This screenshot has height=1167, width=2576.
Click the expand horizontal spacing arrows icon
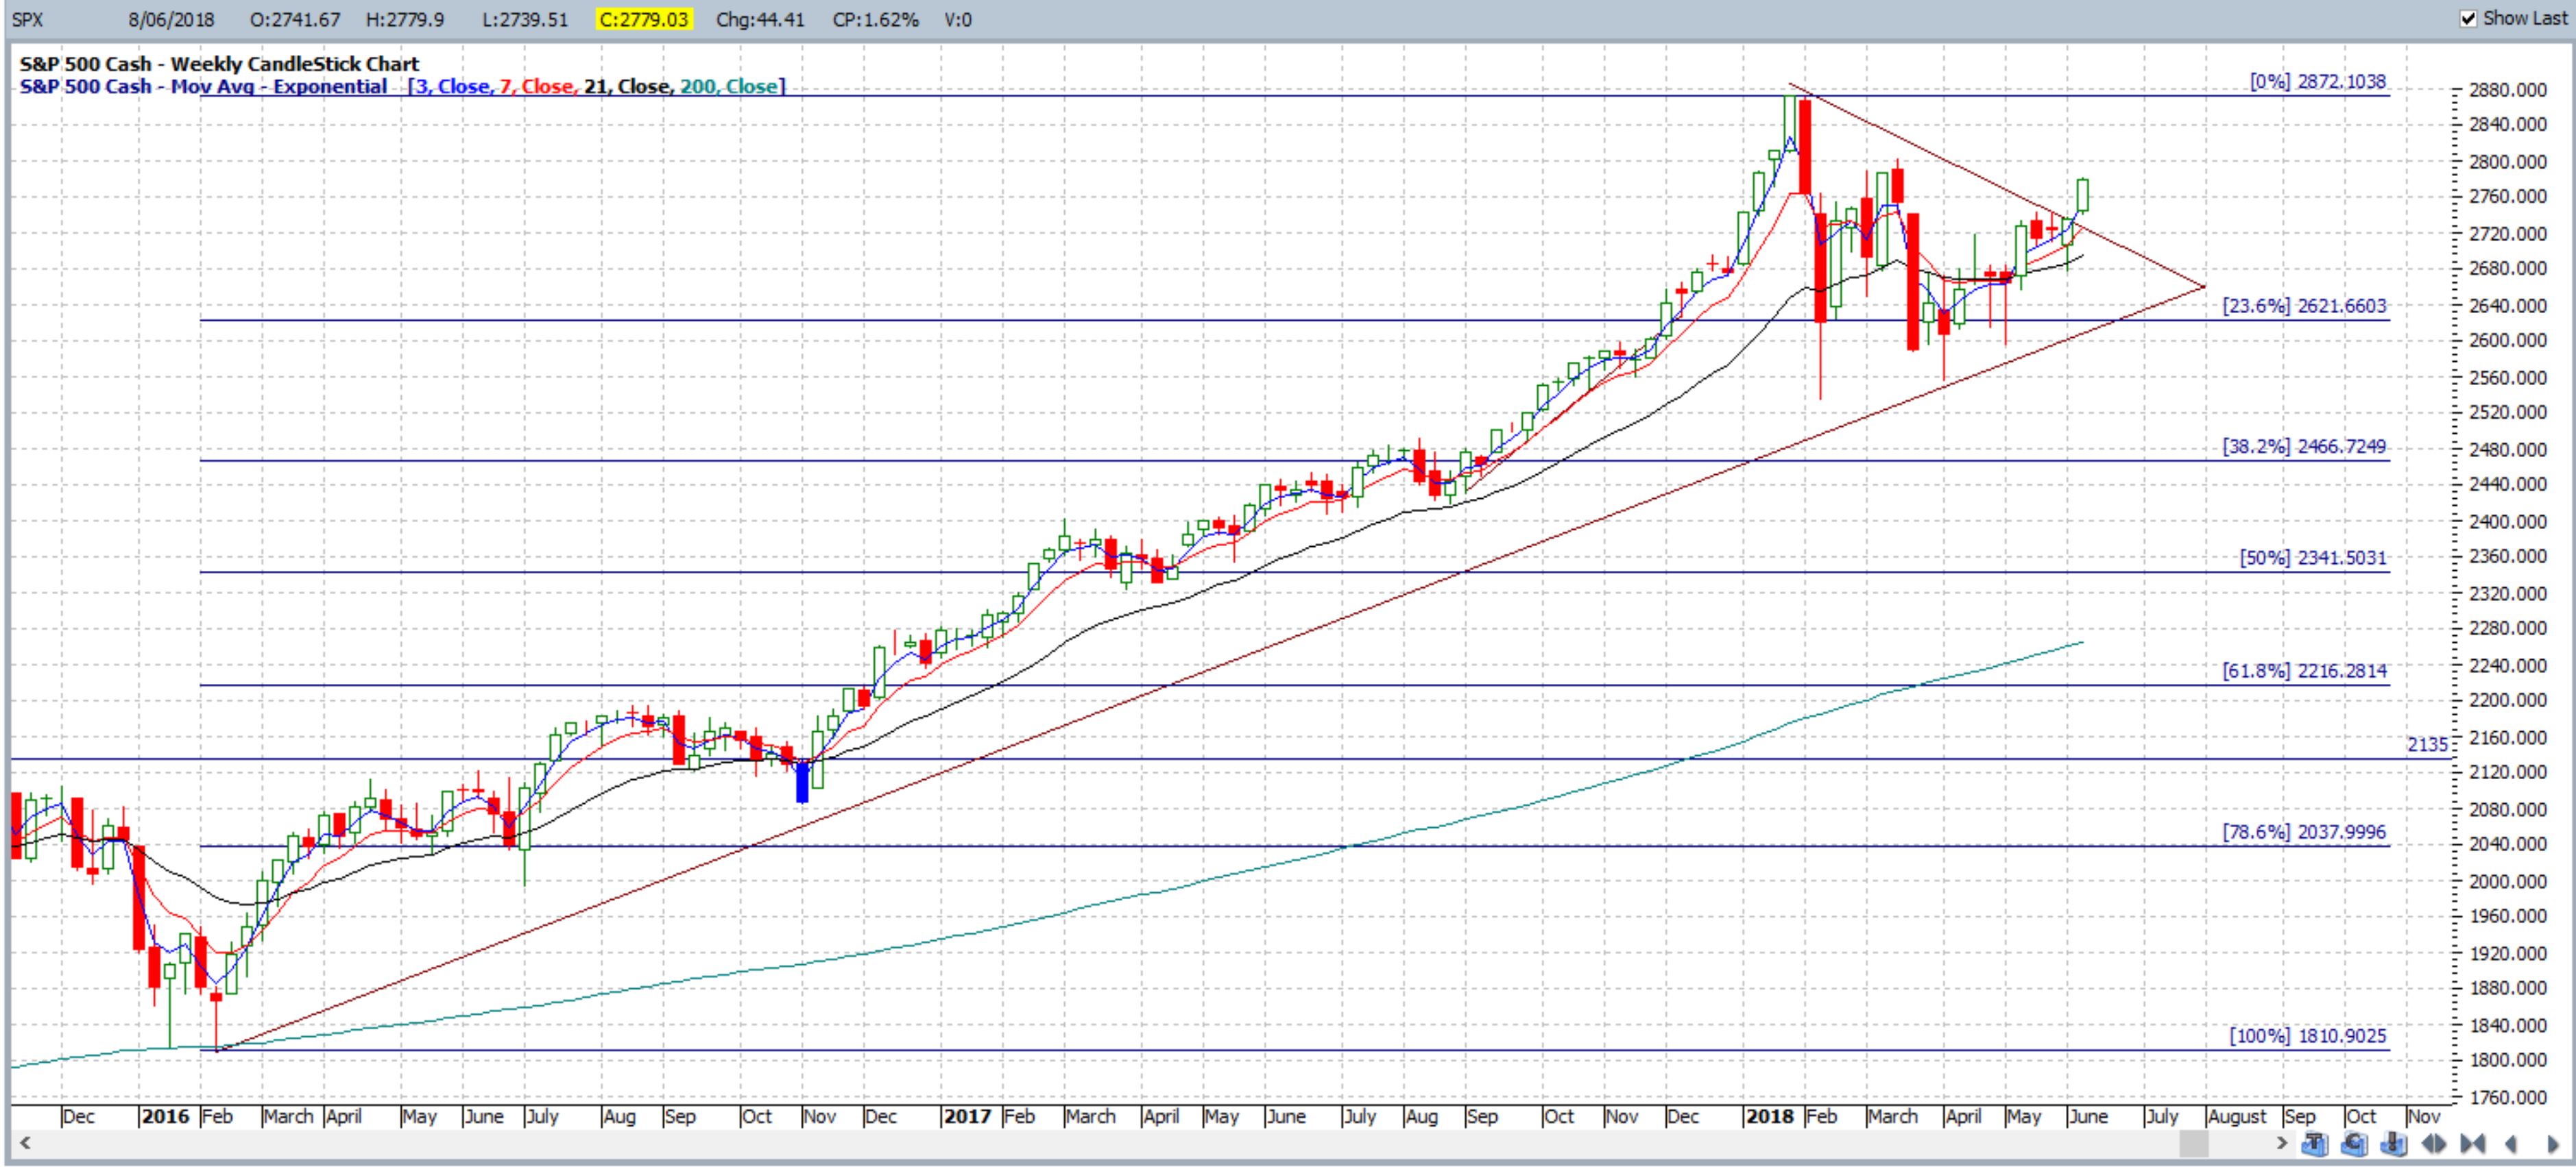click(x=2433, y=1143)
